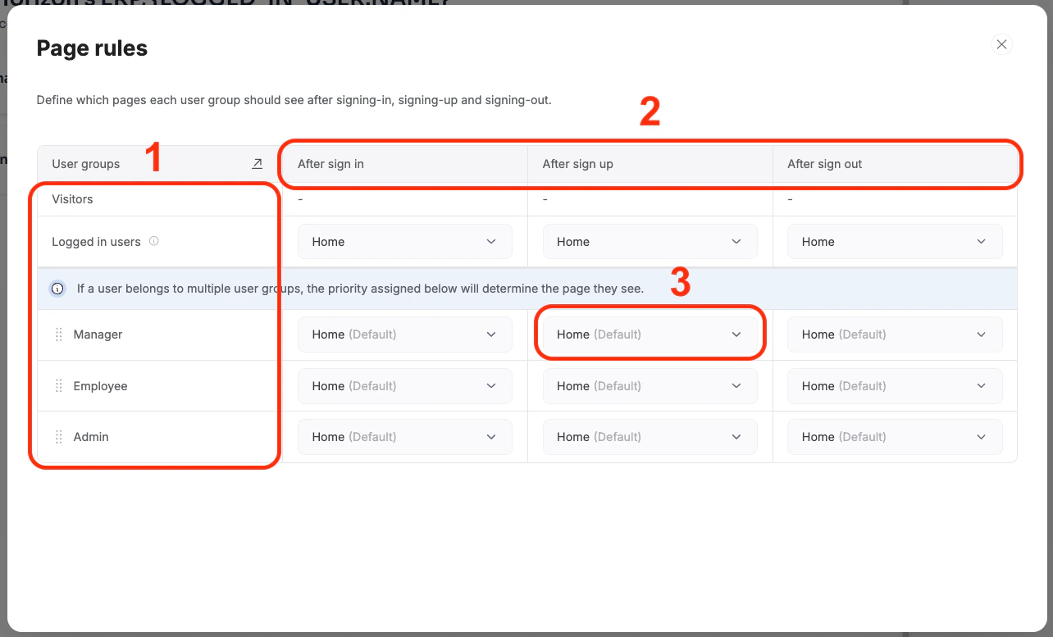Open Admin After sign in dropdown
The height and width of the screenshot is (637, 1053).
click(405, 437)
